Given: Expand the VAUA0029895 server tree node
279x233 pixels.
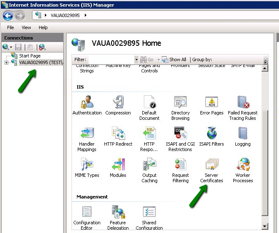Looking at the screenshot, I should pos(6,62).
